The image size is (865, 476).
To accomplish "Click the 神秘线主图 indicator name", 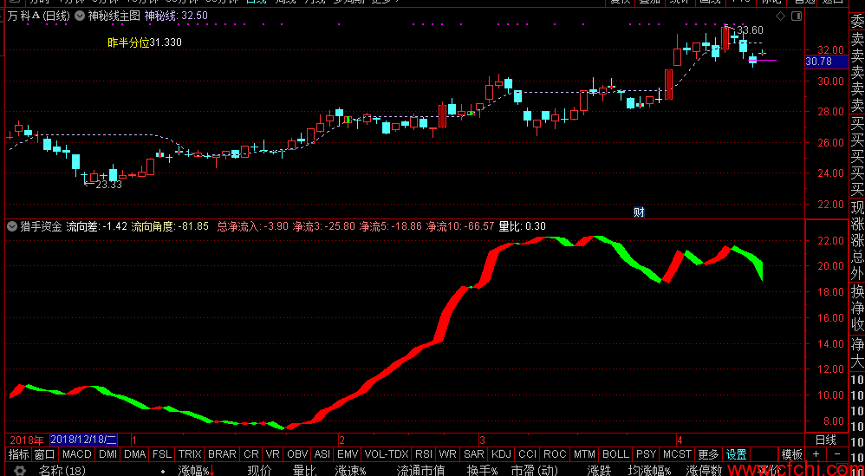I will click(x=114, y=16).
